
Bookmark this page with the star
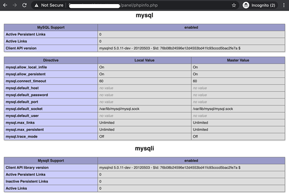[234, 5]
